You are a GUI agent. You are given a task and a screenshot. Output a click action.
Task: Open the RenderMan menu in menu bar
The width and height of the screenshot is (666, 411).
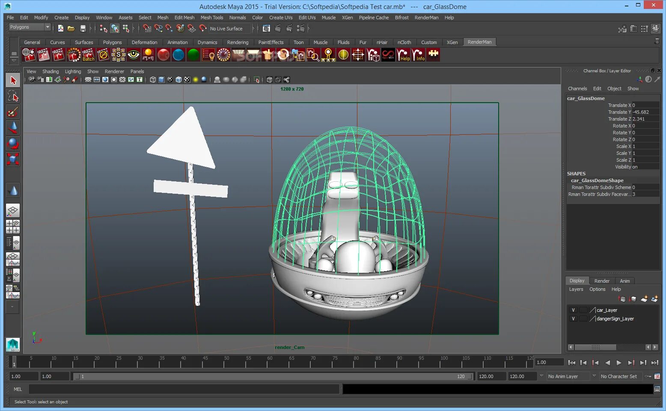(x=426, y=18)
